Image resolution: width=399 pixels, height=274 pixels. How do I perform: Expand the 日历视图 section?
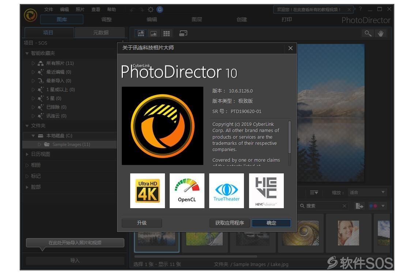(27, 154)
